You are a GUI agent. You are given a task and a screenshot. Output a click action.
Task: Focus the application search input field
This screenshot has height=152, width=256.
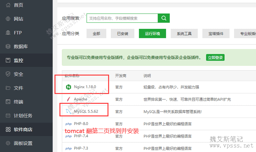point(122,18)
